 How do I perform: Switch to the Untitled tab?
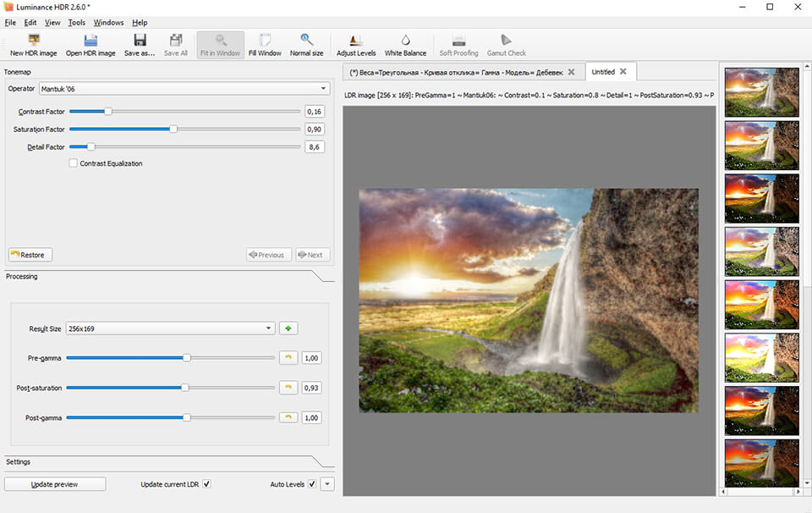click(x=604, y=72)
